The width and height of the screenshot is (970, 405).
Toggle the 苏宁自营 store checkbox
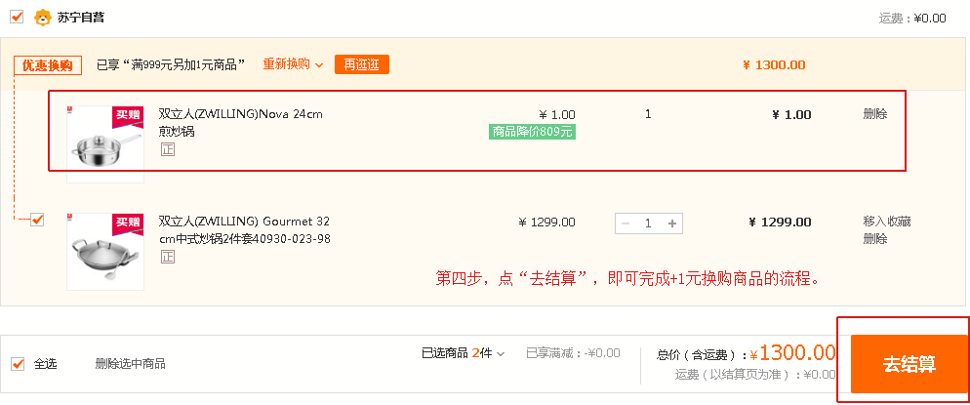click(18, 18)
